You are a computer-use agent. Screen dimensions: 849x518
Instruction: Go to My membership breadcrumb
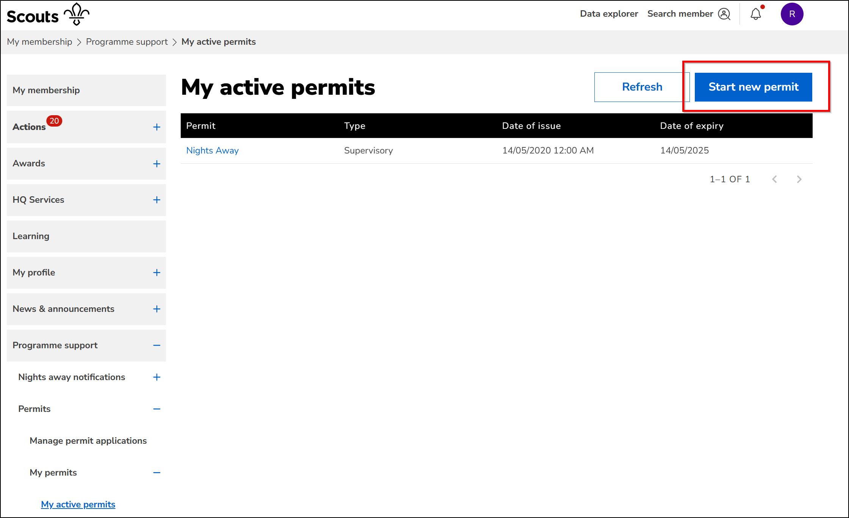coord(39,42)
